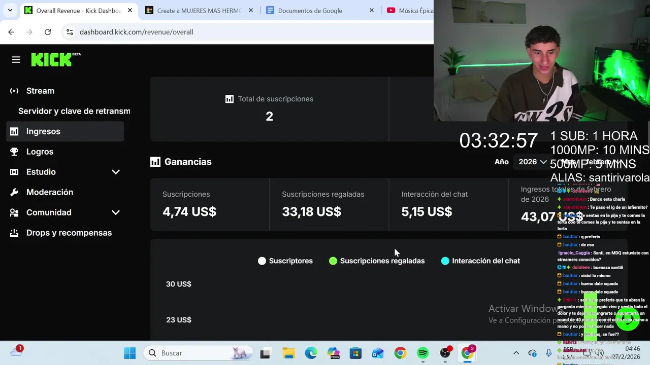Viewport: 650px width, 365px height.
Task: Open Microsoft Store from the taskbar
Action: (x=355, y=353)
